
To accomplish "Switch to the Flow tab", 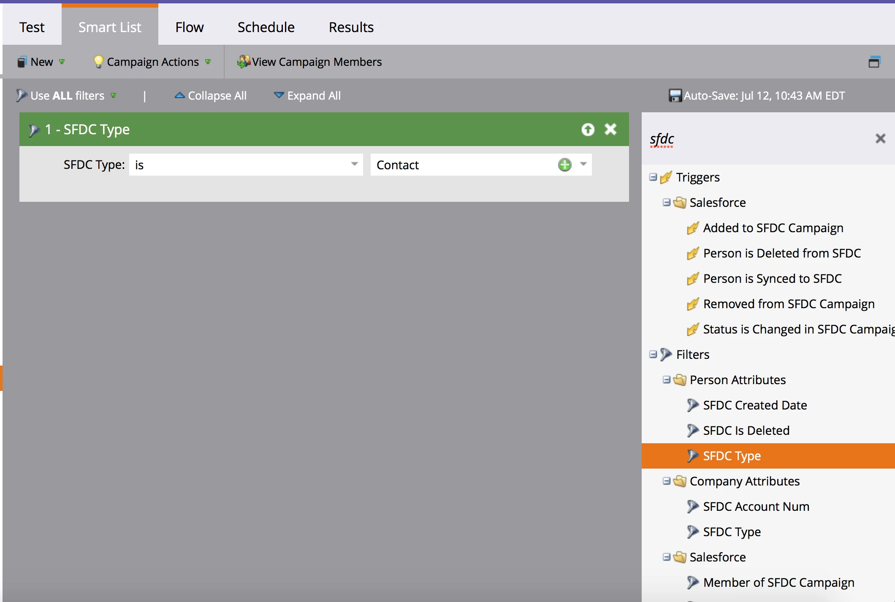I will click(x=190, y=27).
